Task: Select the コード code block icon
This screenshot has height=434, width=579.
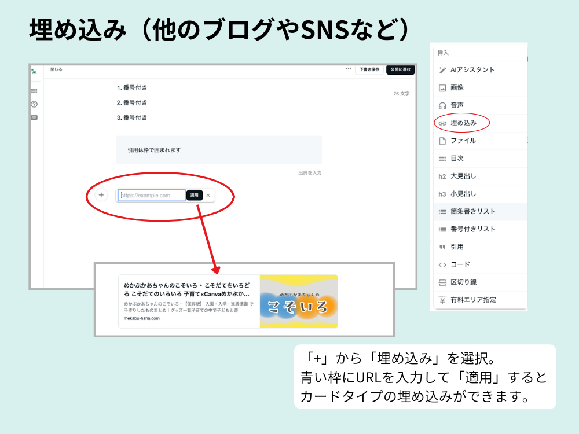Action: 442,264
